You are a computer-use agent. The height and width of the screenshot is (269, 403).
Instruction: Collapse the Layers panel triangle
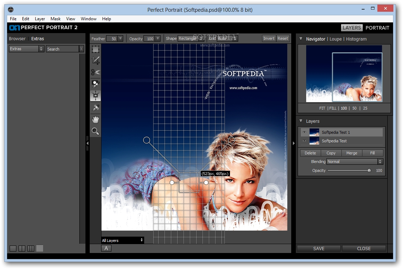click(301, 121)
